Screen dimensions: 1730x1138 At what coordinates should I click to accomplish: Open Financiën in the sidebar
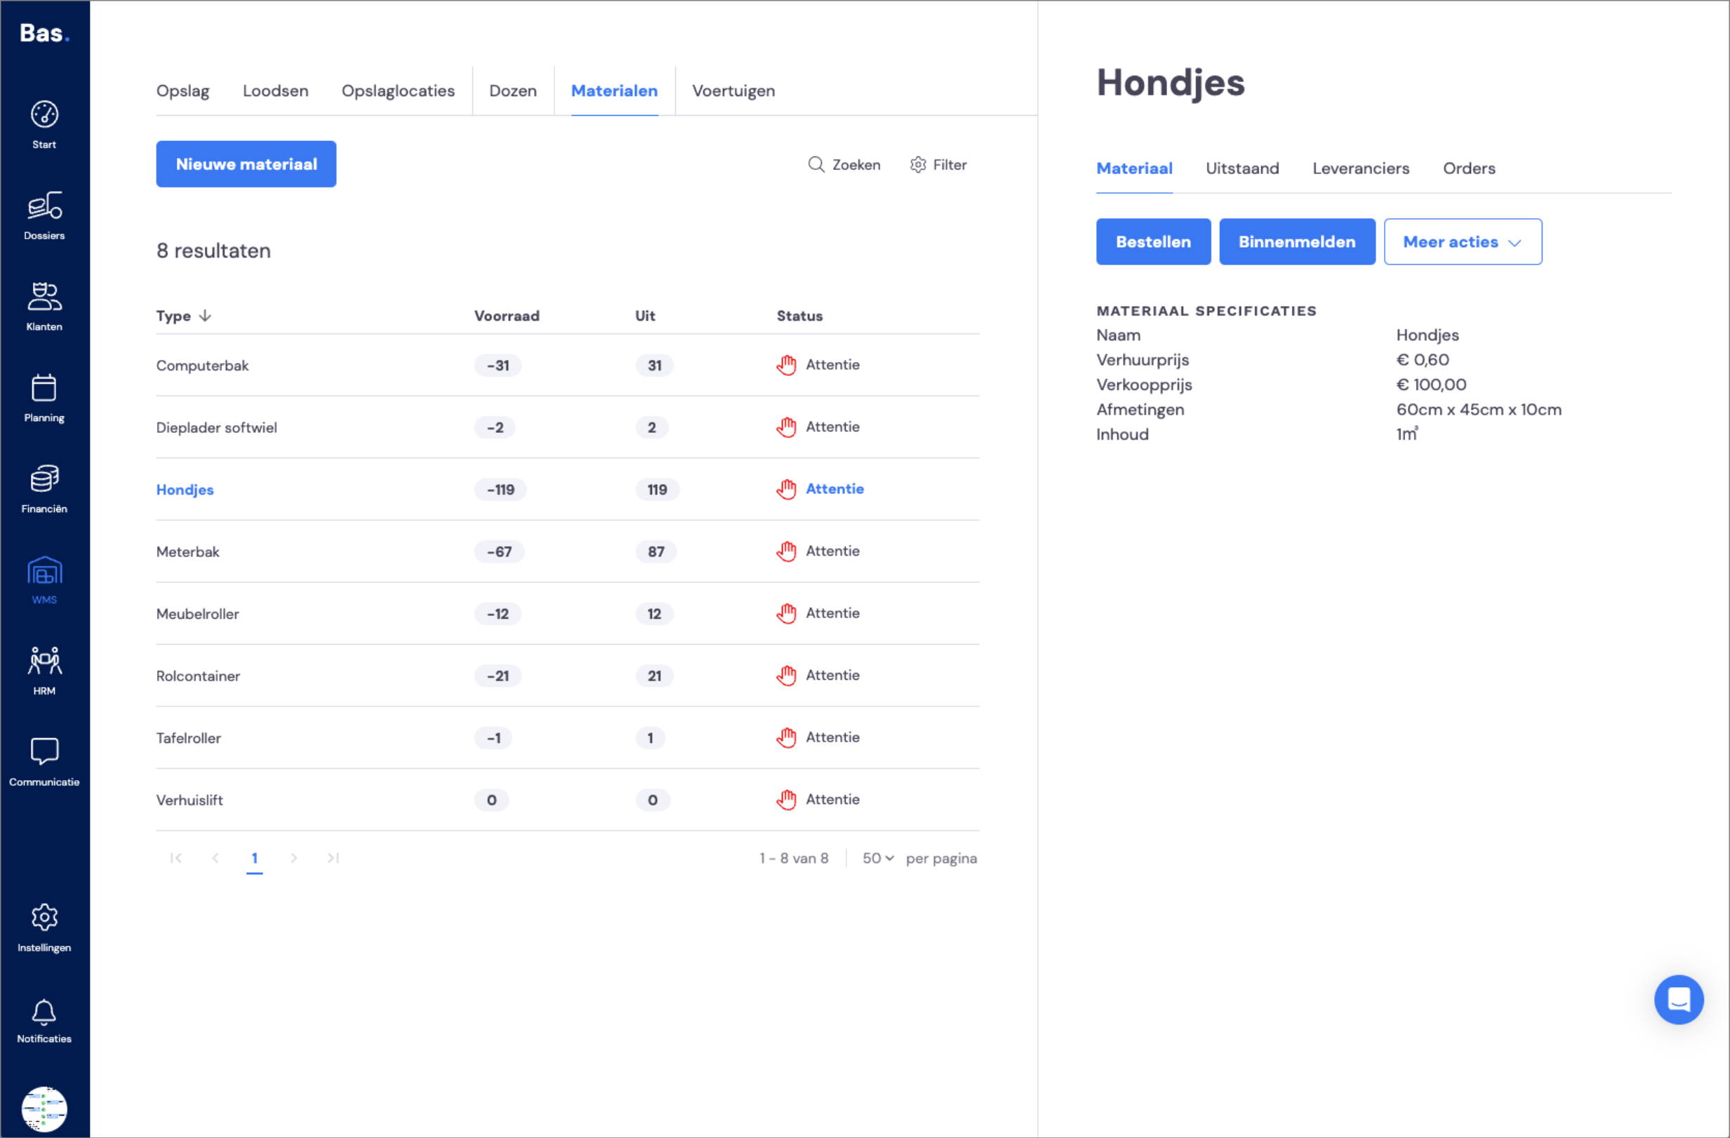coord(44,488)
